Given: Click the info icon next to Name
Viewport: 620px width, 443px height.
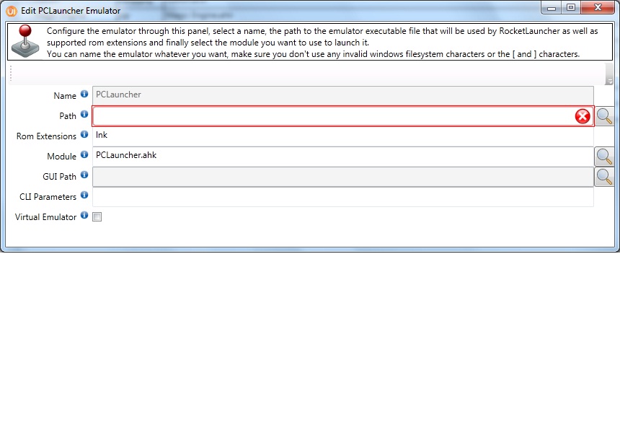Looking at the screenshot, I should [x=84, y=94].
